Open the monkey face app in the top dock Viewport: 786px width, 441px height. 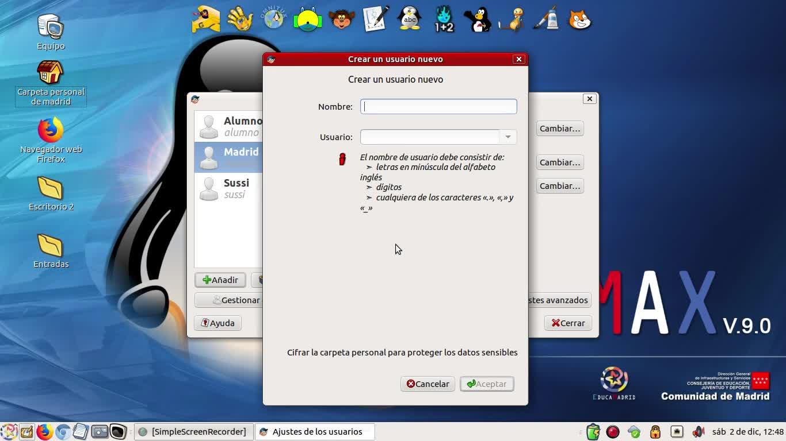coord(341,19)
